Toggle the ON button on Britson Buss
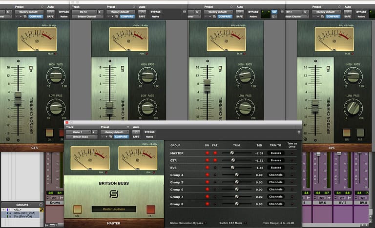375x228 pixels. (x=78, y=209)
